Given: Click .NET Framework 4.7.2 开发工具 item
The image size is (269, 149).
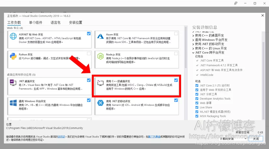Looking at the screenshot, I should pos(219,65).
